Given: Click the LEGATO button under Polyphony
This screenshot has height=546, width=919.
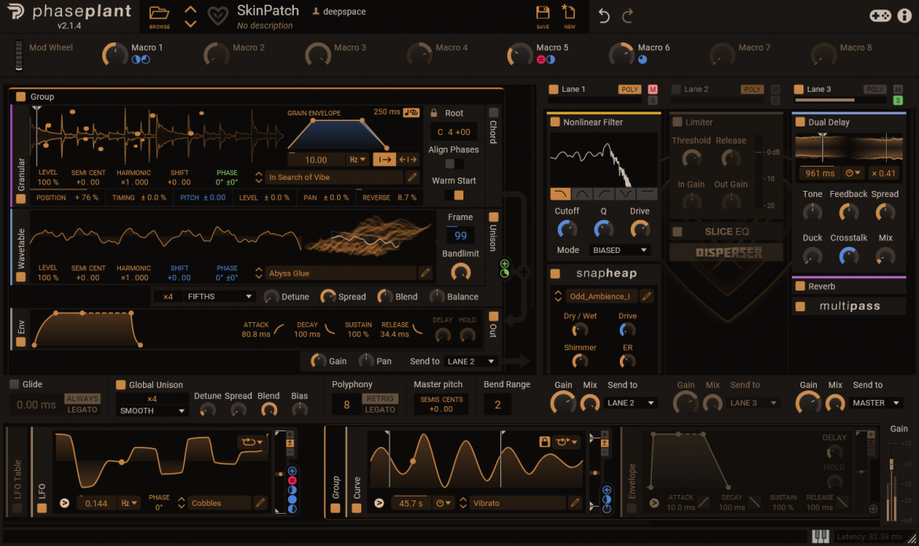Looking at the screenshot, I should pyautogui.click(x=380, y=409).
